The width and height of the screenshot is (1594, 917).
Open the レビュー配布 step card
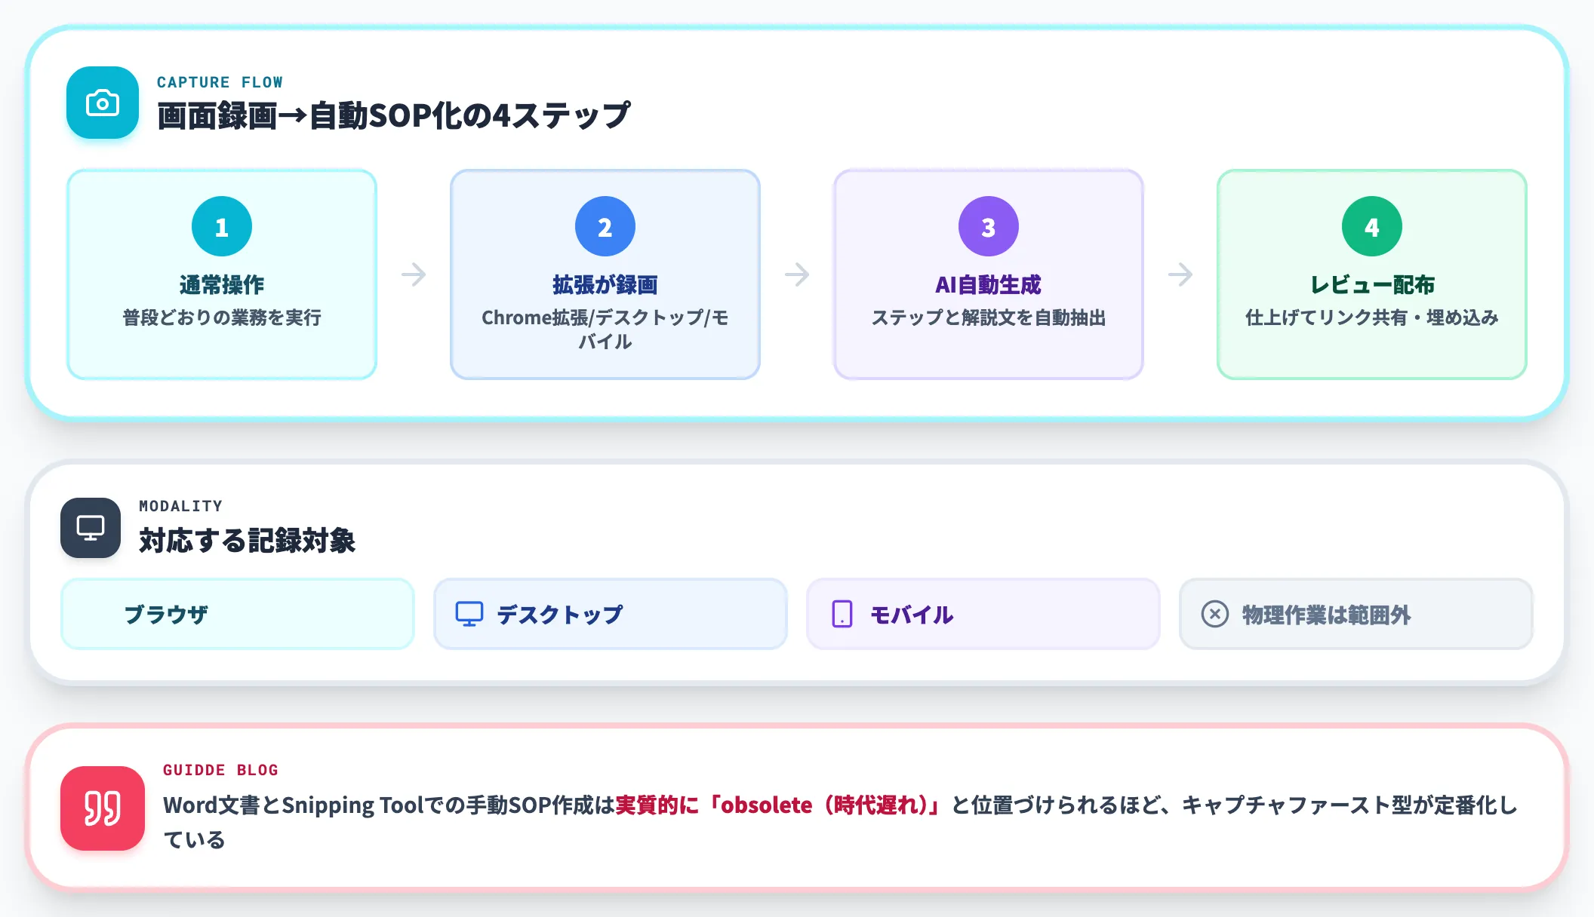[1372, 274]
